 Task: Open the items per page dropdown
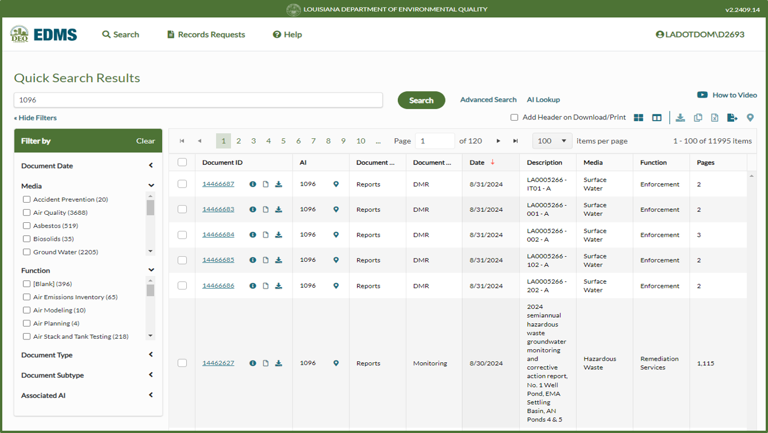point(552,141)
